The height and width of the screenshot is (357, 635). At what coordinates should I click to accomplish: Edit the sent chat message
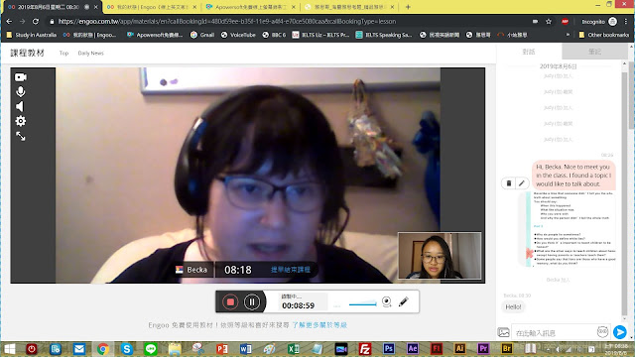pyautogui.click(x=522, y=183)
